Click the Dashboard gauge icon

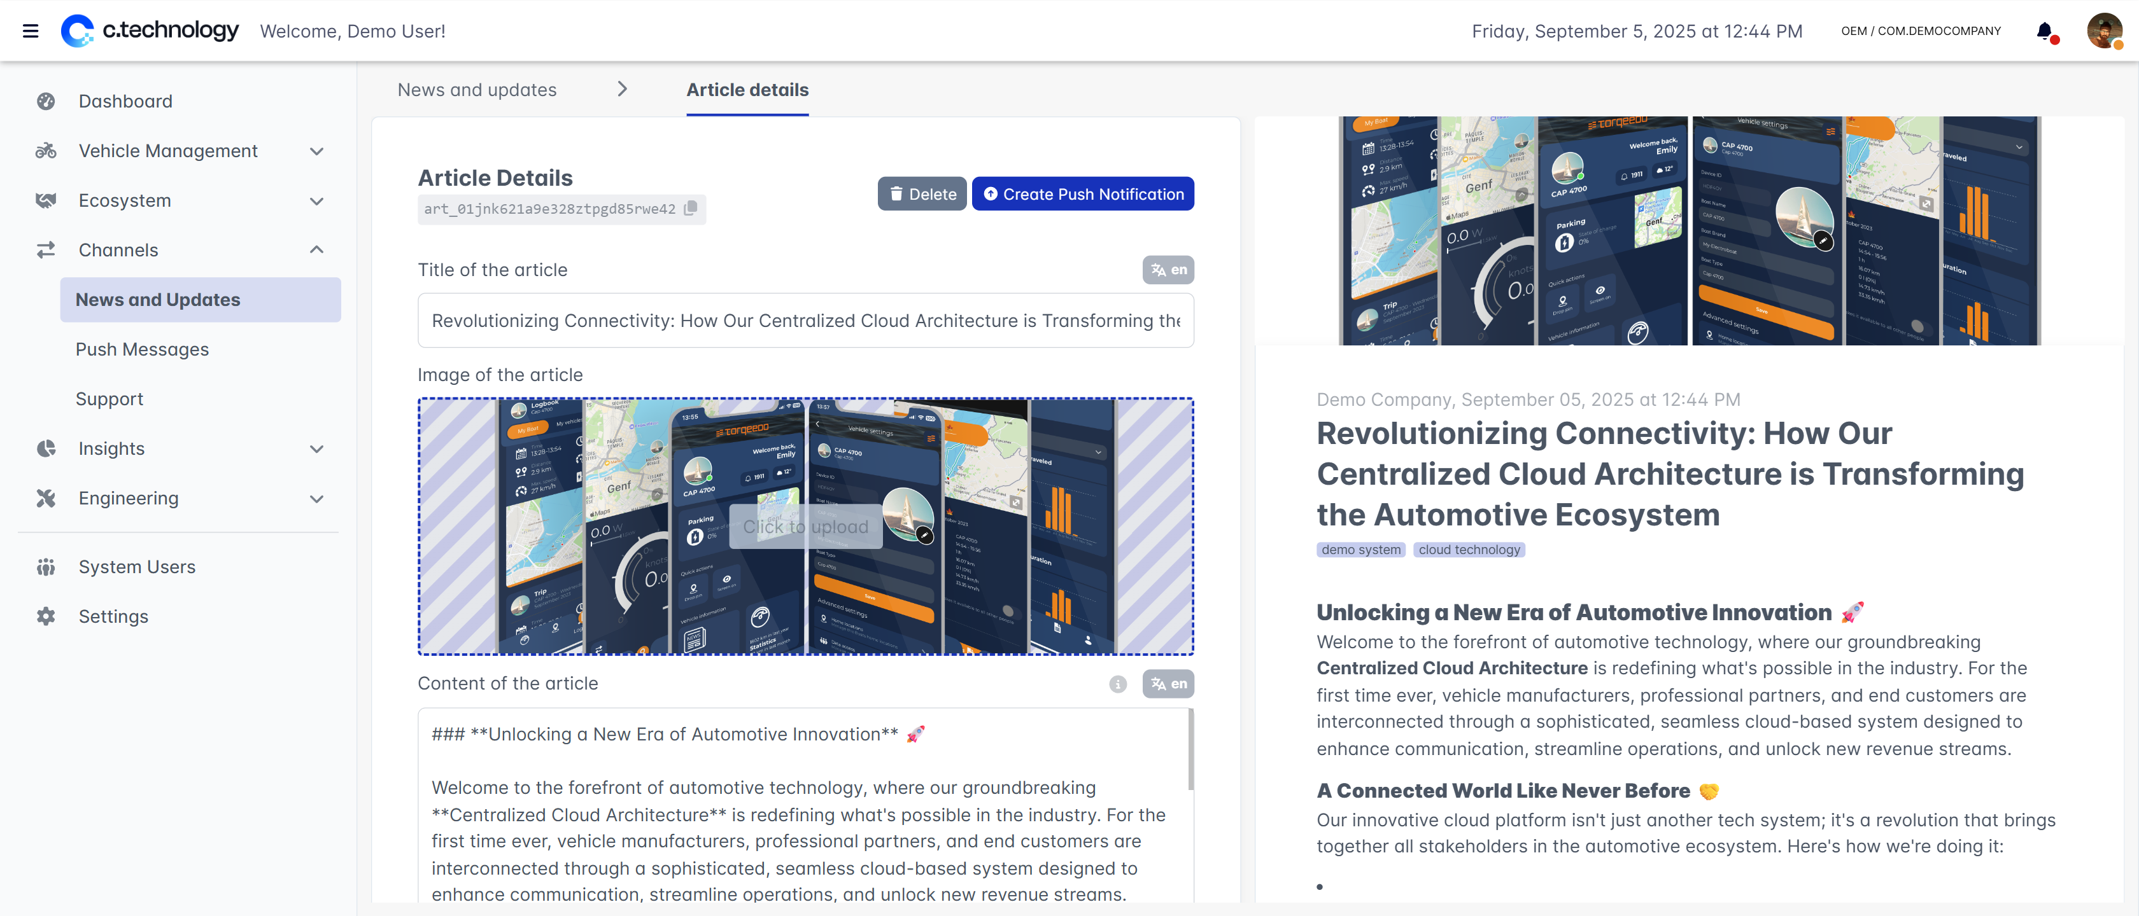tap(46, 101)
